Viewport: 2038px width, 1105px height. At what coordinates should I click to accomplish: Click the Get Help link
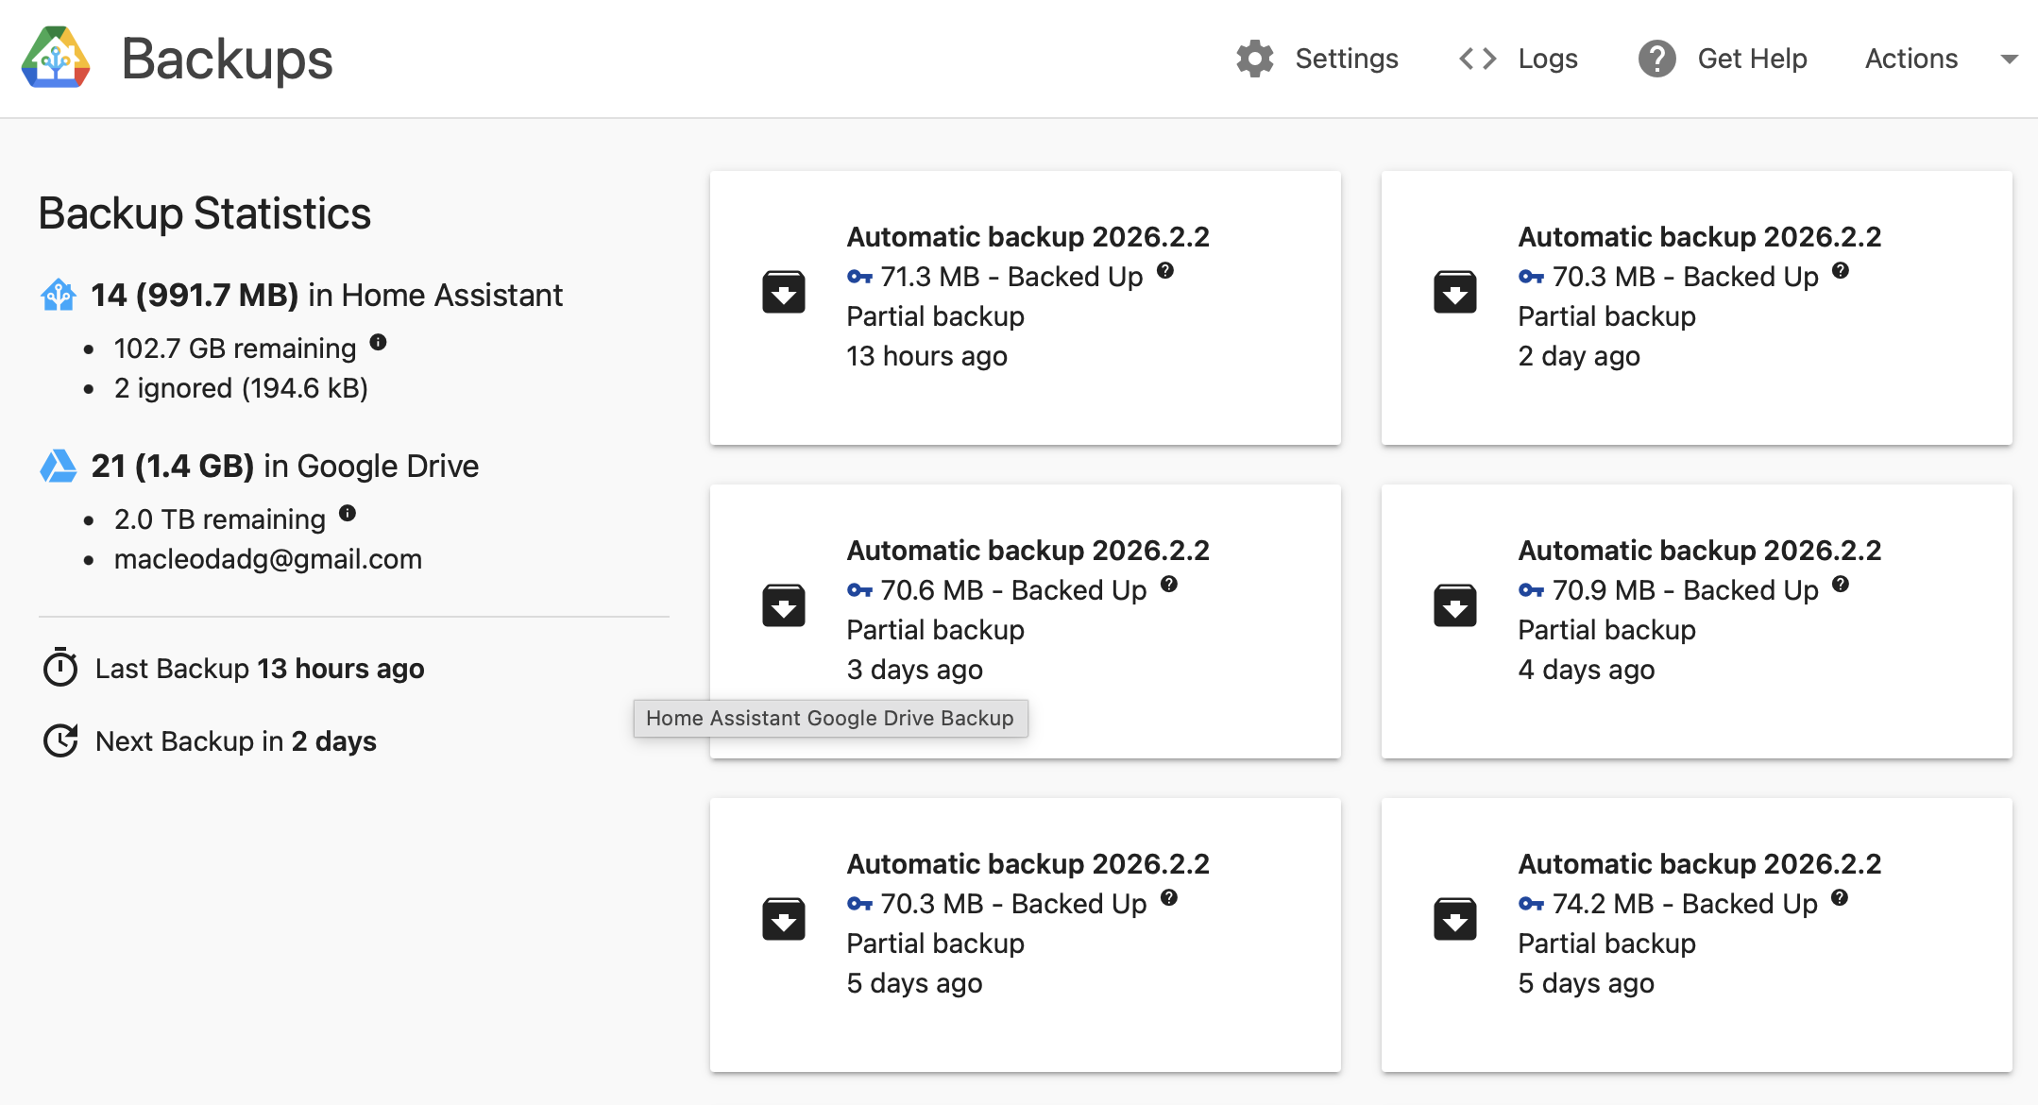1752,59
